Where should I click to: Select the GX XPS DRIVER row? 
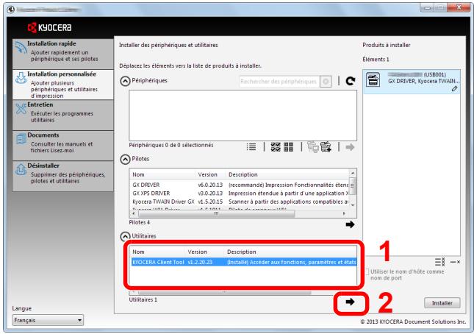point(240,193)
